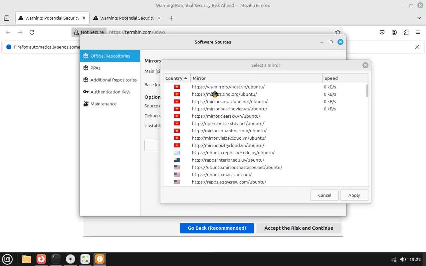The height and width of the screenshot is (266, 426).
Task: Click the disc icon in the taskbar
Action: (x=71, y=259)
